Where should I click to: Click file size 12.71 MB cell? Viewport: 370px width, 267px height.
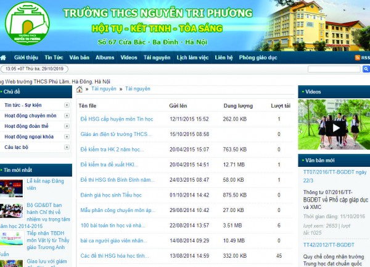(234, 164)
